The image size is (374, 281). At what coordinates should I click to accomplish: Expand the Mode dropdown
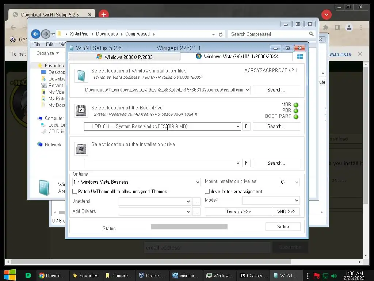297,200
